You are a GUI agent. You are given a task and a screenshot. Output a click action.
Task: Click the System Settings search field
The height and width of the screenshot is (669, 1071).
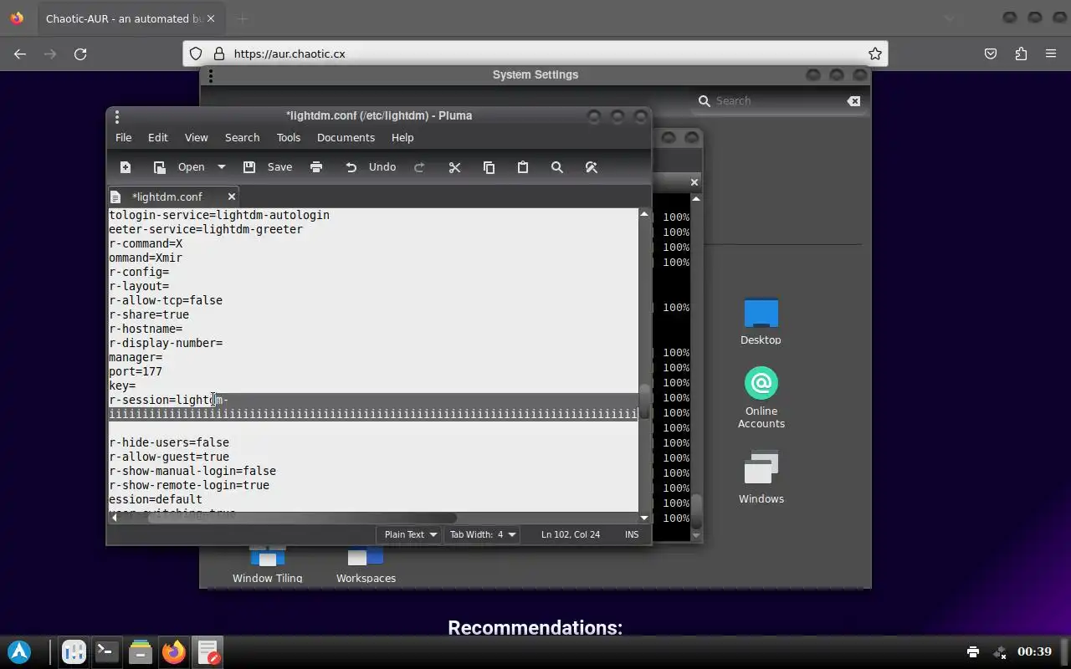(x=778, y=100)
